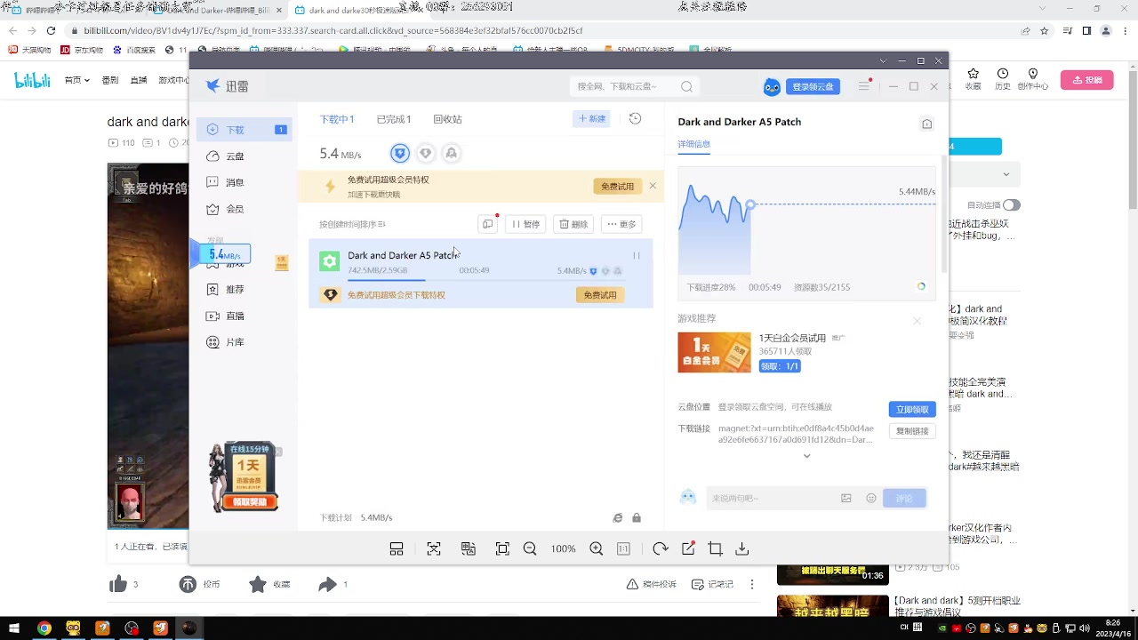Zoom in on the image viewer toolbar

click(597, 549)
